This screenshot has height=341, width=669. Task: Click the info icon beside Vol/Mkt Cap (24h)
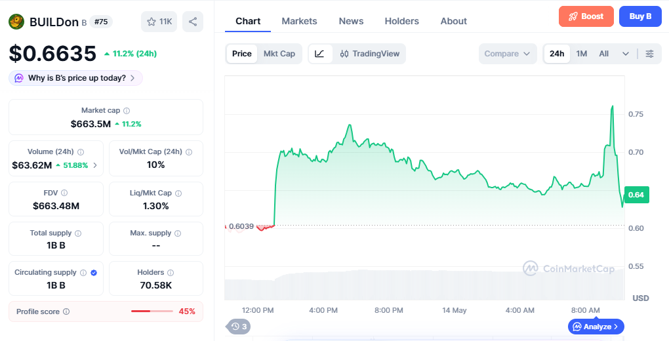(x=189, y=152)
